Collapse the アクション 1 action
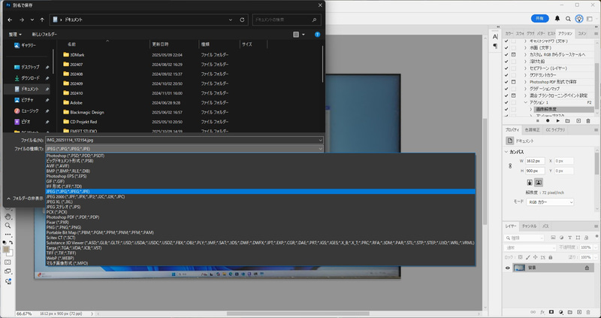Image resolution: width=601 pixels, height=318 pixels. [525, 103]
